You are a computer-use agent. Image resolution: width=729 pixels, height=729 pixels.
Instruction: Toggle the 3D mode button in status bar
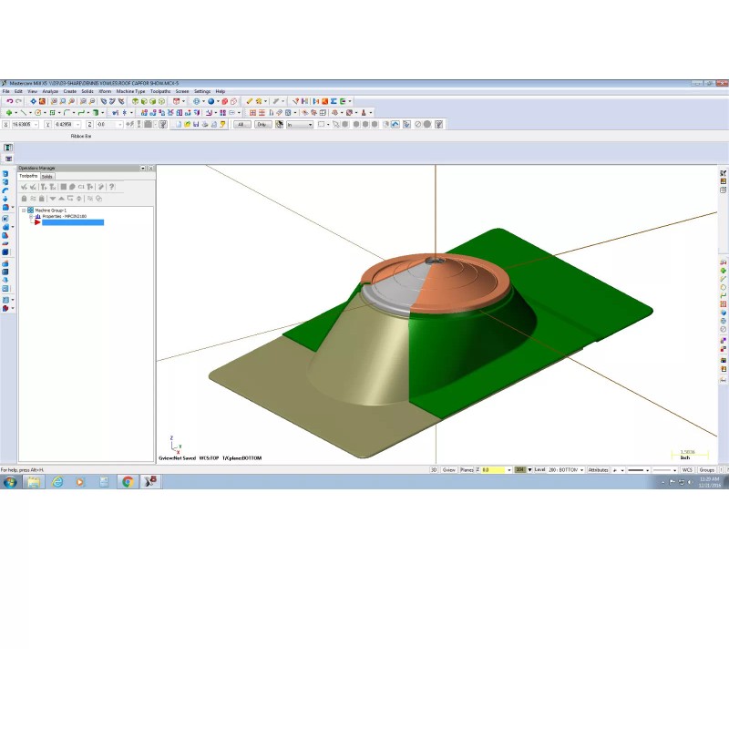tap(434, 470)
